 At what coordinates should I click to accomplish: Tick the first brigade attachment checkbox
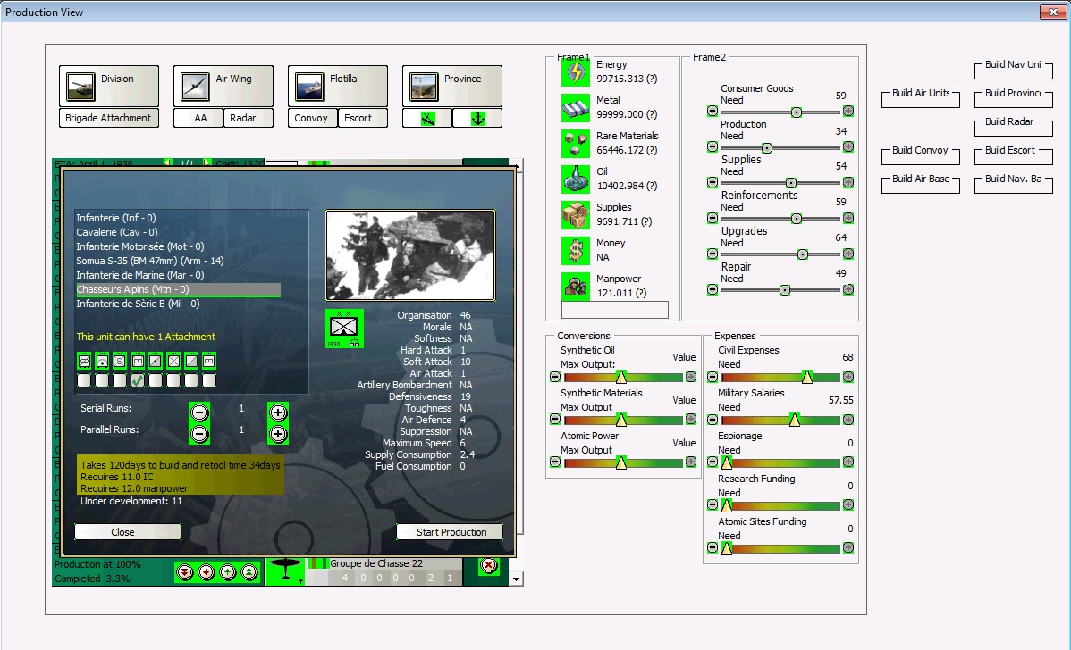coord(84,380)
